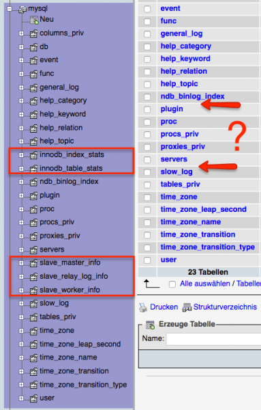Screen dimensions: 261x410
Task: Expand the time_zone_leap_second tree node
Action: 21,344
